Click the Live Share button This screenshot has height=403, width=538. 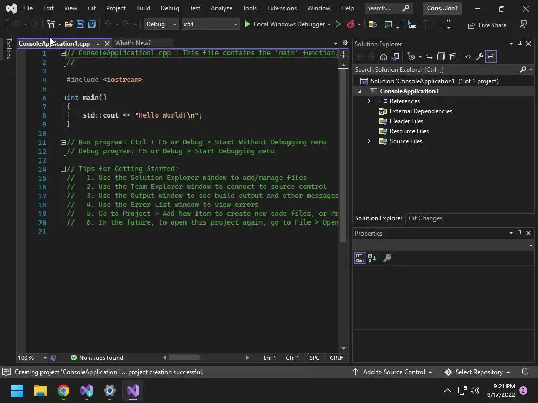[487, 25]
